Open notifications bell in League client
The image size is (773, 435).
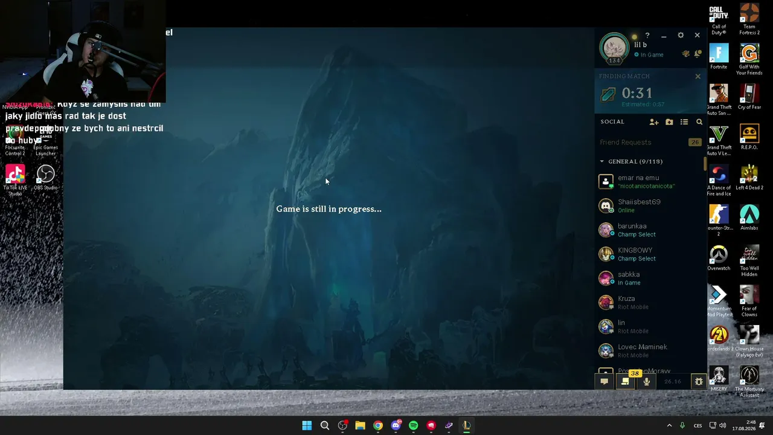tap(698, 54)
